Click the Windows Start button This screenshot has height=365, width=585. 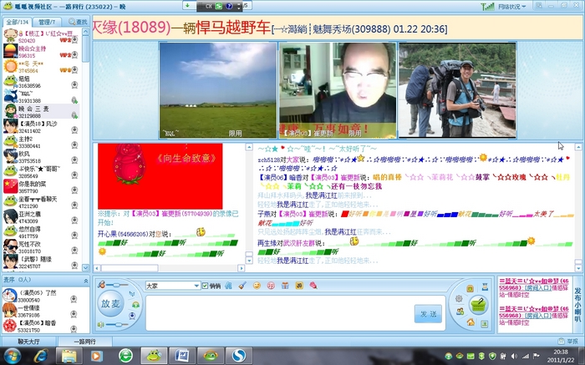point(13,356)
